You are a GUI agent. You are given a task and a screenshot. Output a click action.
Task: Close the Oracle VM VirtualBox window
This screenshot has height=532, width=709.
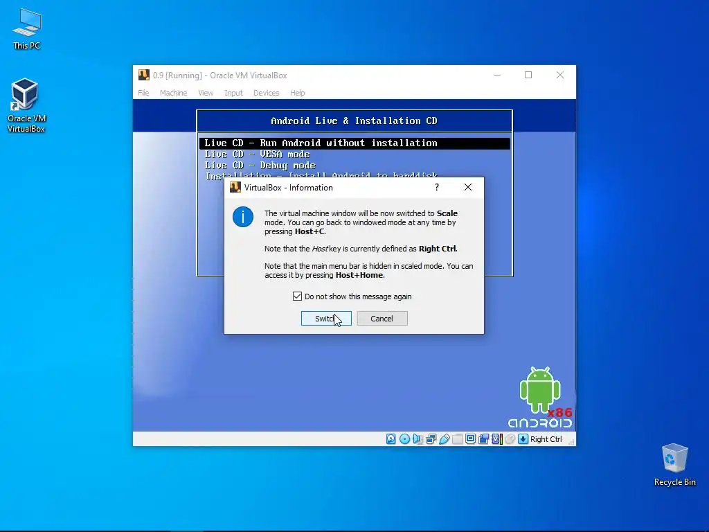(x=559, y=75)
